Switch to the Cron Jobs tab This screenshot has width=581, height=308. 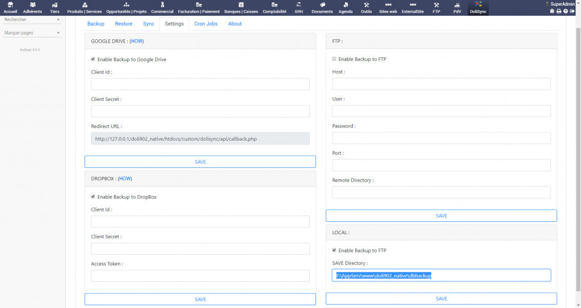(x=206, y=24)
